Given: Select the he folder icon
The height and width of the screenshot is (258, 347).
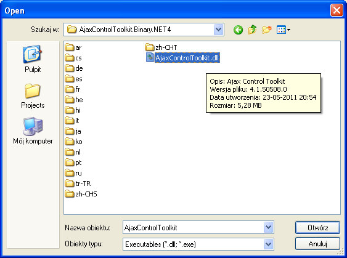Looking at the screenshot, I should pyautogui.click(x=70, y=100).
